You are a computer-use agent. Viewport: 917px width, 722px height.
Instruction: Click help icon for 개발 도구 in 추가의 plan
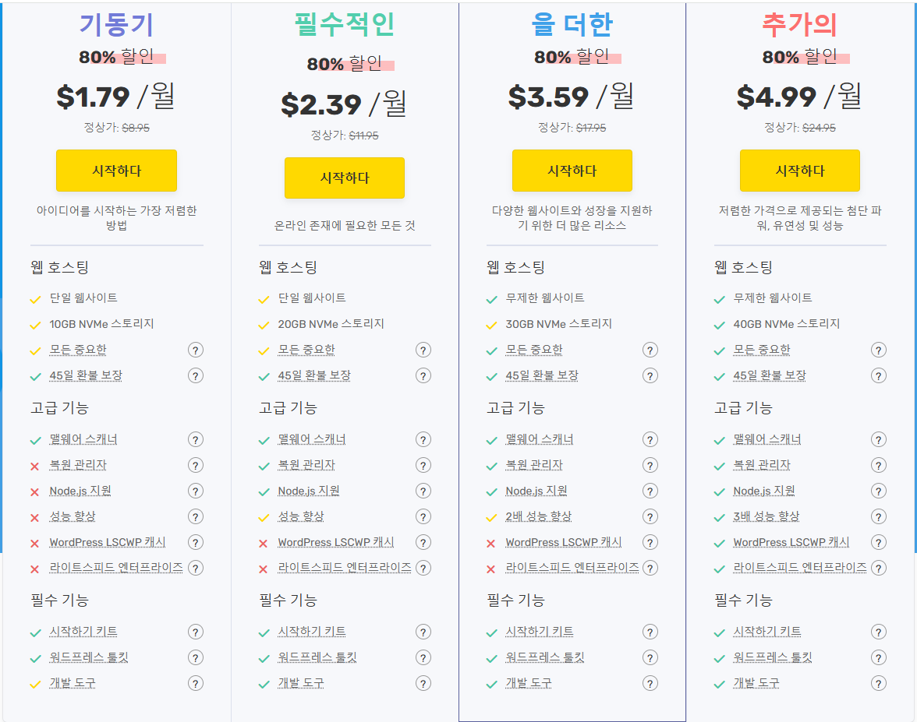878,684
